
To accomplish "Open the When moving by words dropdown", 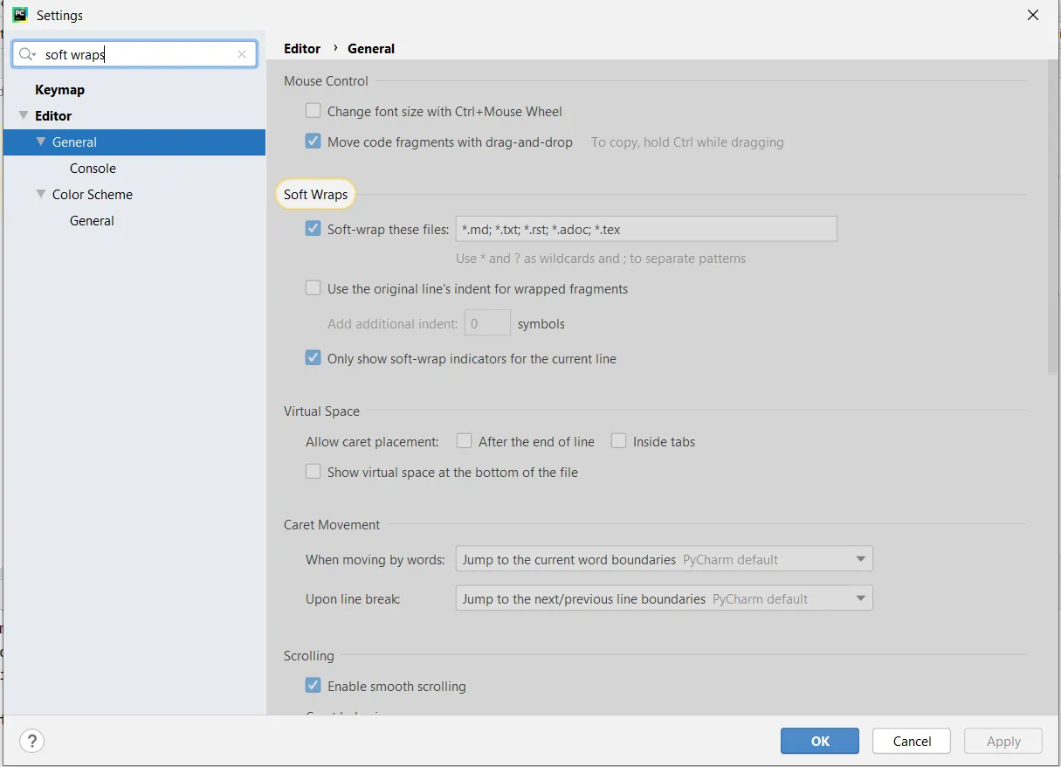I will pos(664,559).
